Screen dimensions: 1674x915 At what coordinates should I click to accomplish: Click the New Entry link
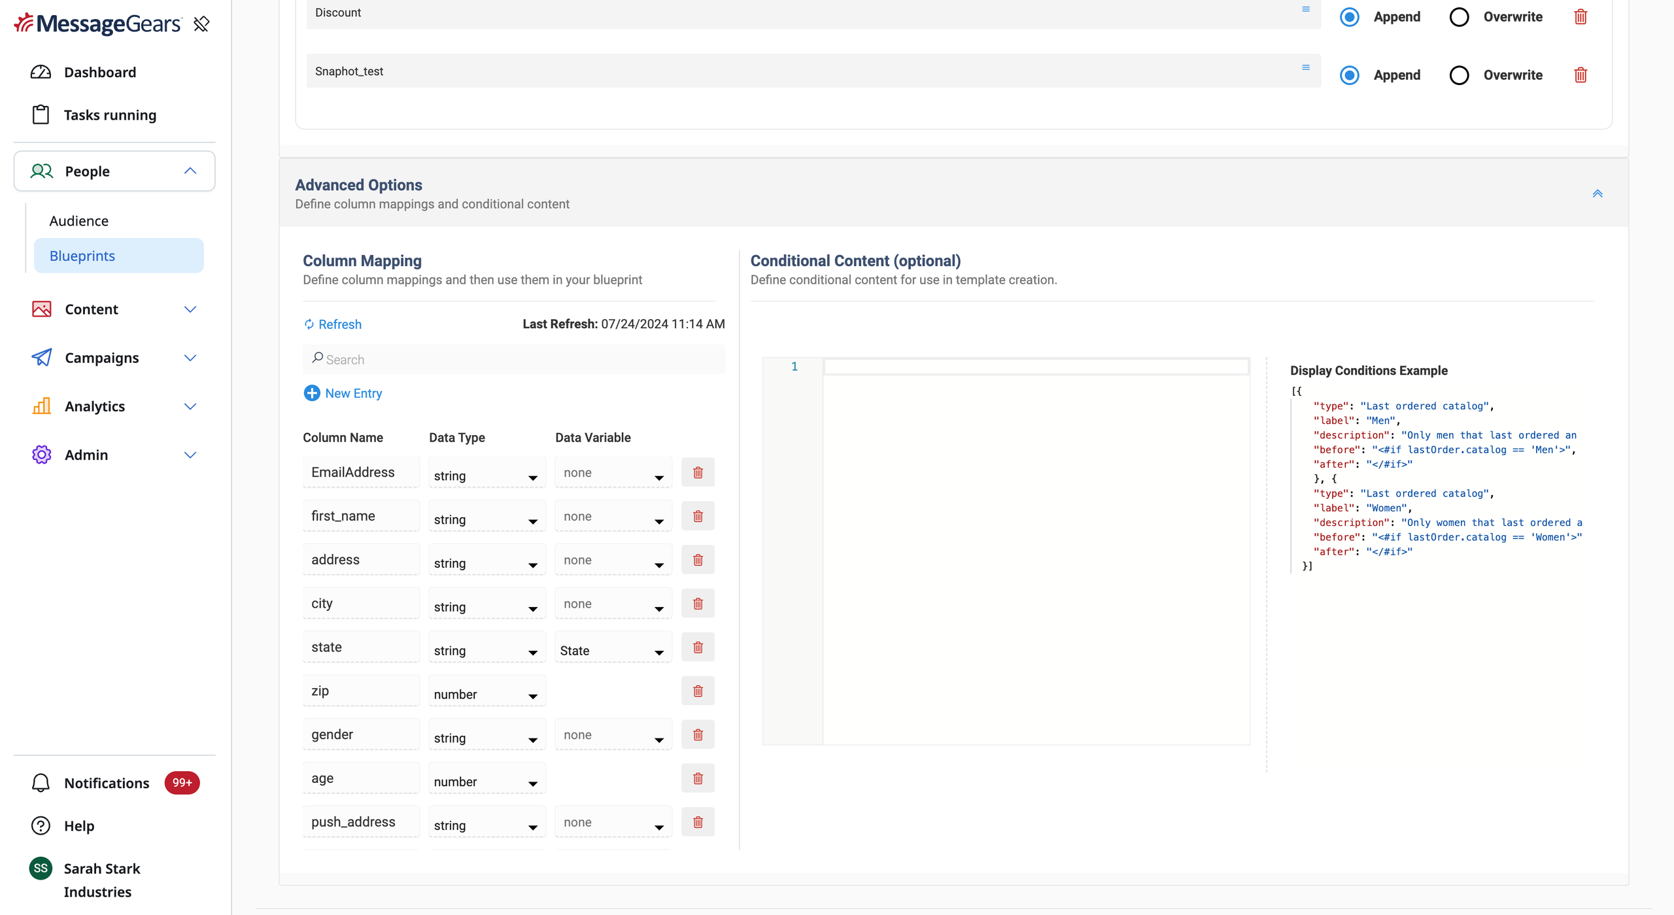(354, 392)
